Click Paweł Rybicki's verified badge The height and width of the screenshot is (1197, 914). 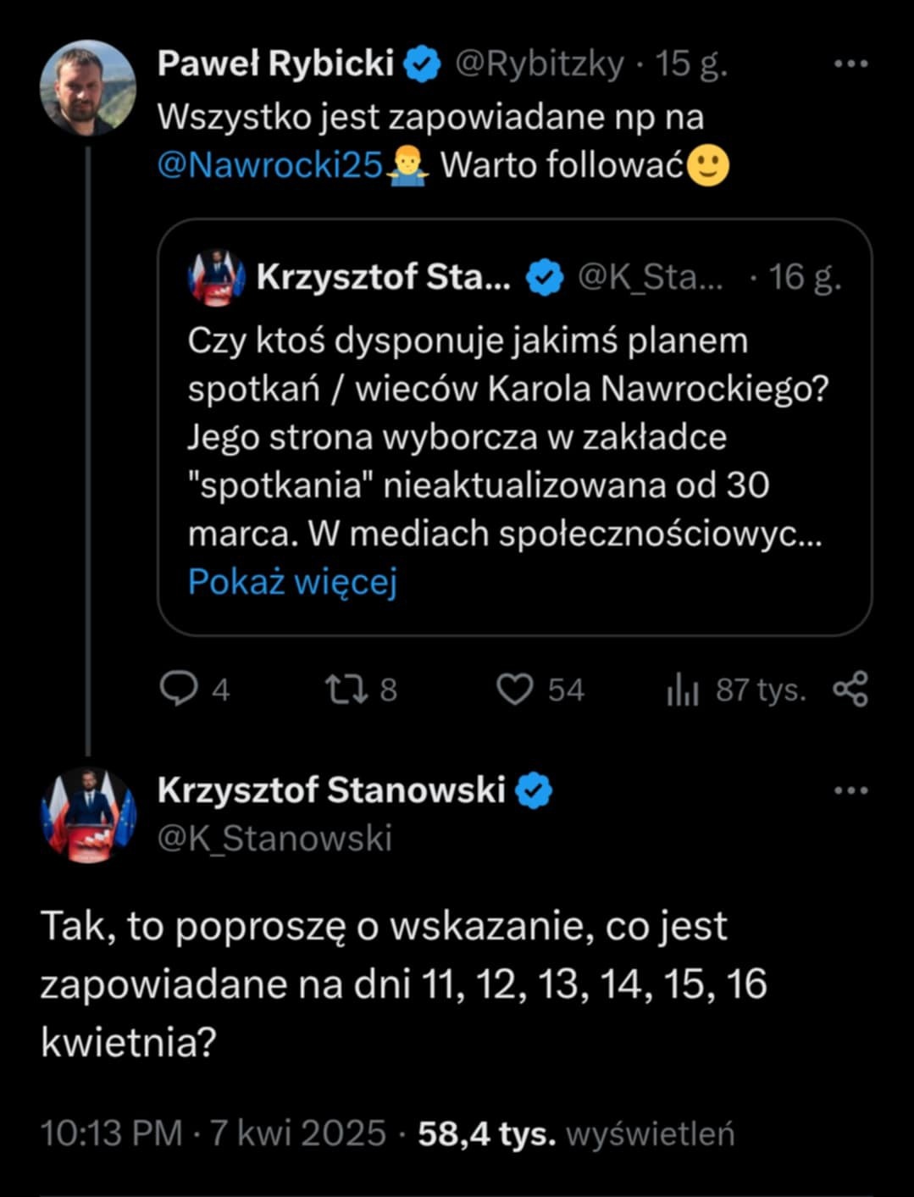(x=423, y=64)
